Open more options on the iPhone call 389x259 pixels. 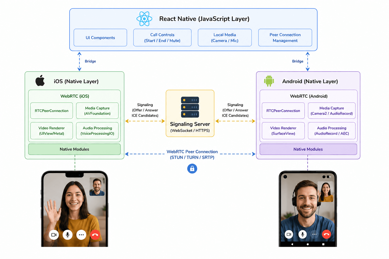point(81,235)
